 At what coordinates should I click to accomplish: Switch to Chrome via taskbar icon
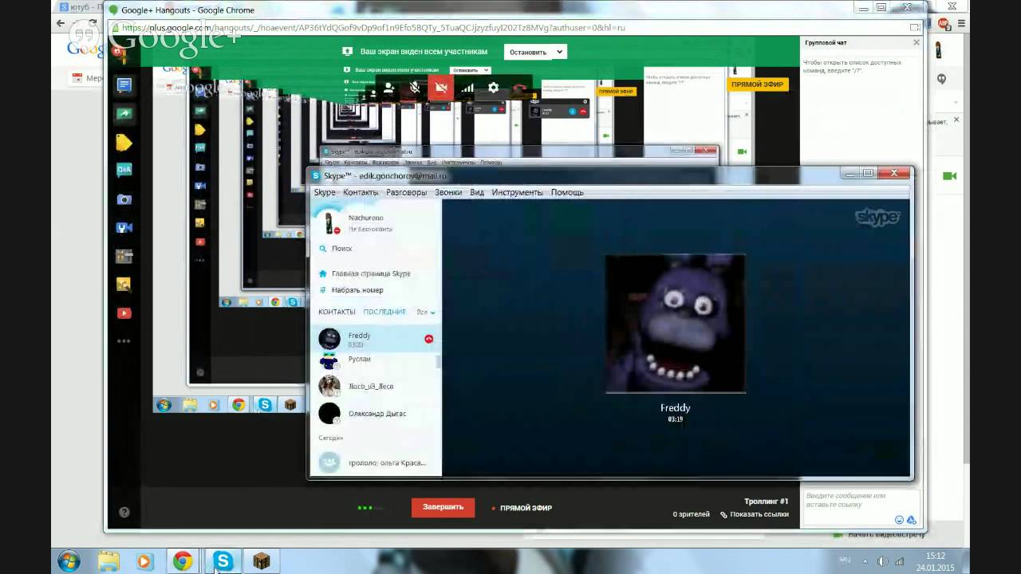(x=183, y=561)
